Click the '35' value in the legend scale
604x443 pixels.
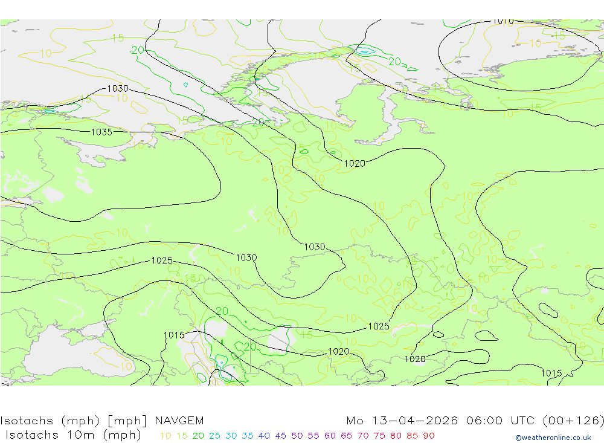click(x=248, y=436)
